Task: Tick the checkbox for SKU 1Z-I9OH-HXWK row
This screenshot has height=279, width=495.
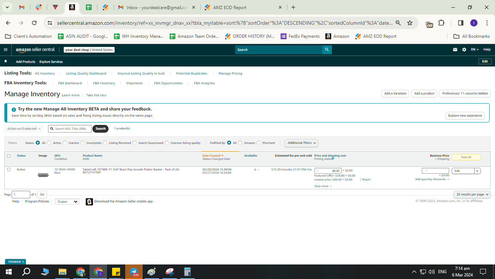Action: click(9, 169)
